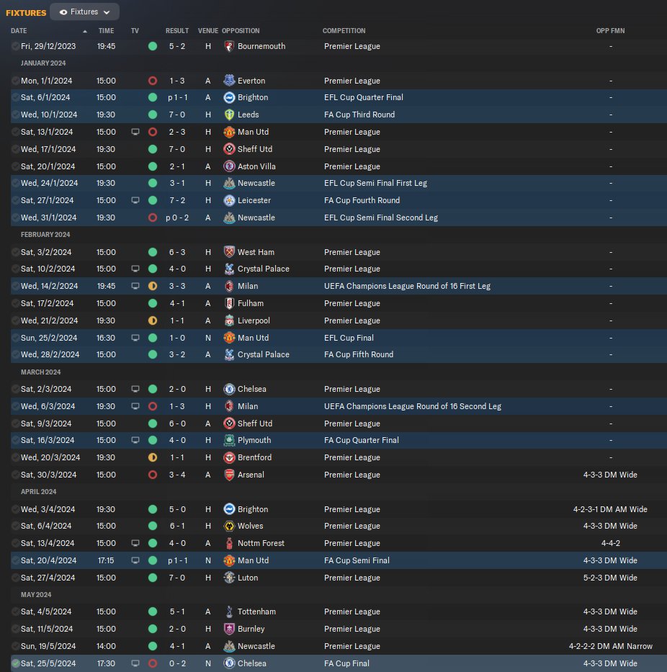The height and width of the screenshot is (672, 667).
Task: Open UEFA Champions League Round of 16 Second Leg
Action: click(413, 406)
